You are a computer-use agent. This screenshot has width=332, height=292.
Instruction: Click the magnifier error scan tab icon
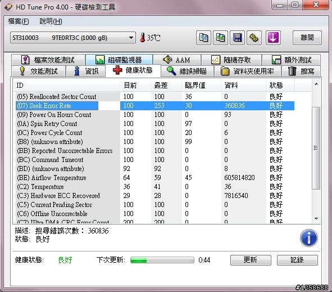[x=171, y=71]
